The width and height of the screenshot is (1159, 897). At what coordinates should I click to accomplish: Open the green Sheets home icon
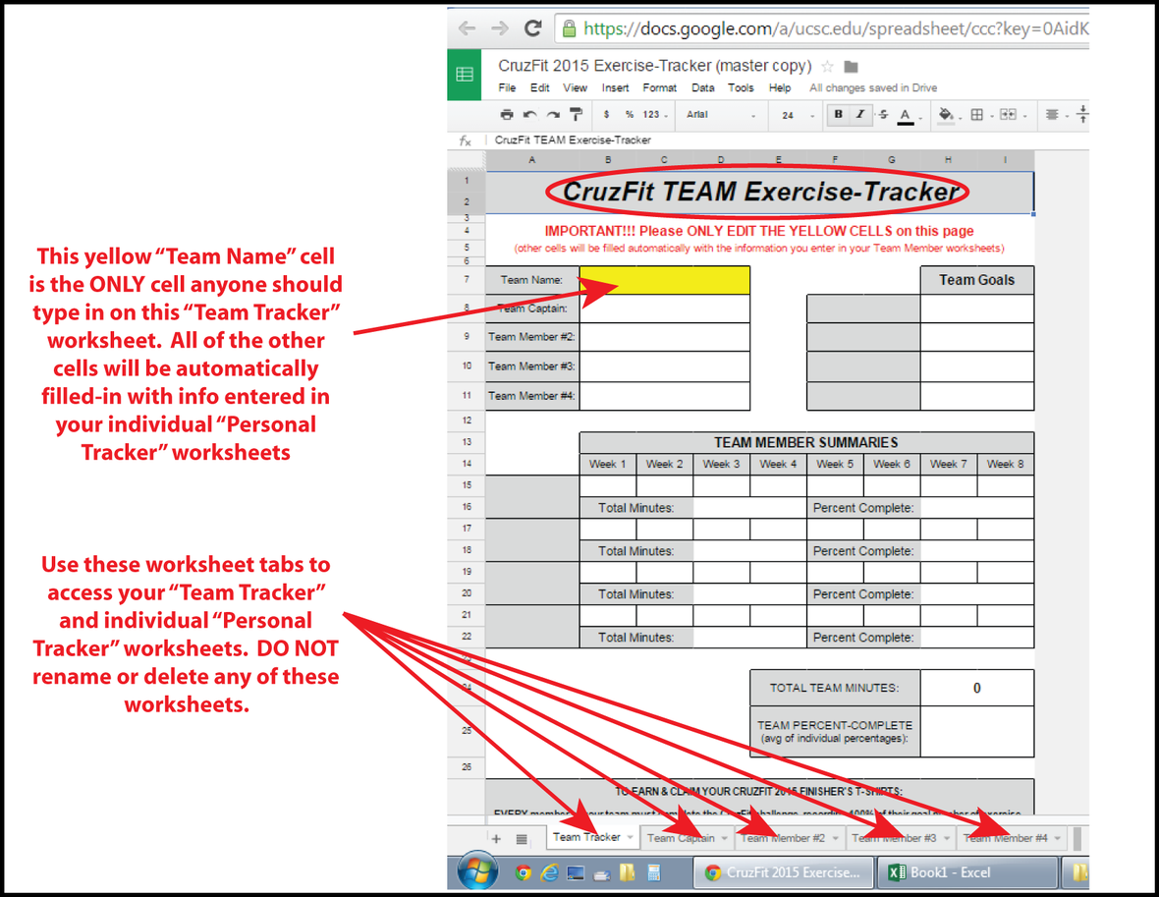pyautogui.click(x=465, y=75)
